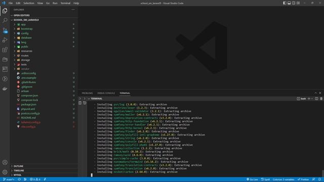Click Prettier in the status bar
324x182 pixels.
[303, 179]
